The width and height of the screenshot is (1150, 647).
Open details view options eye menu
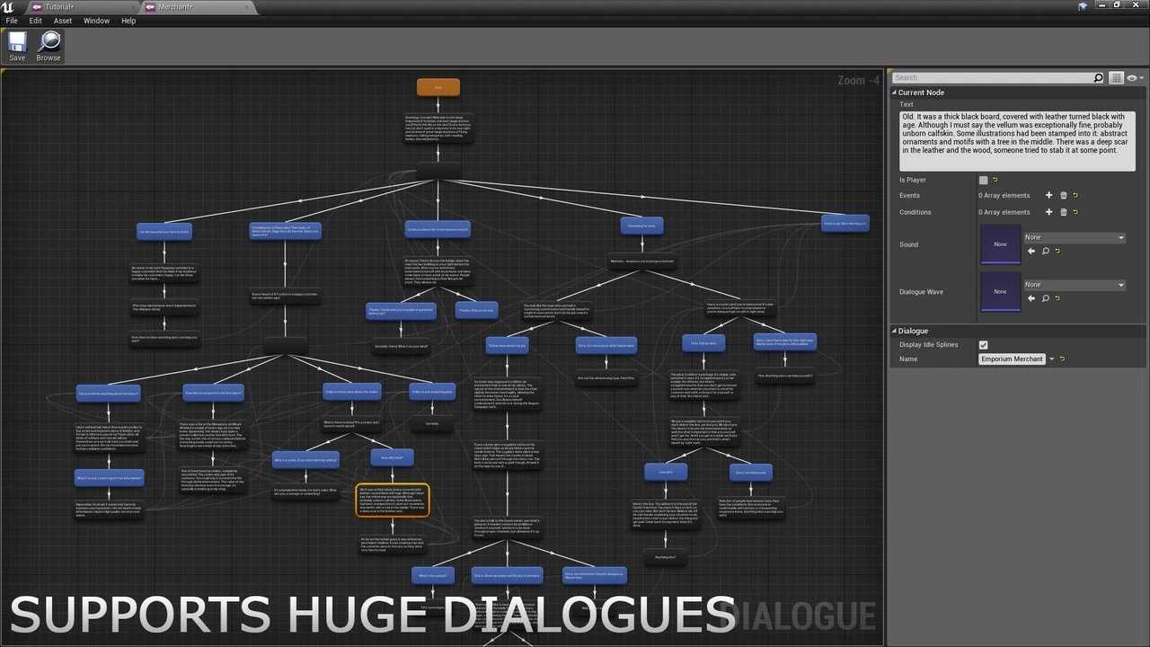point(1133,78)
